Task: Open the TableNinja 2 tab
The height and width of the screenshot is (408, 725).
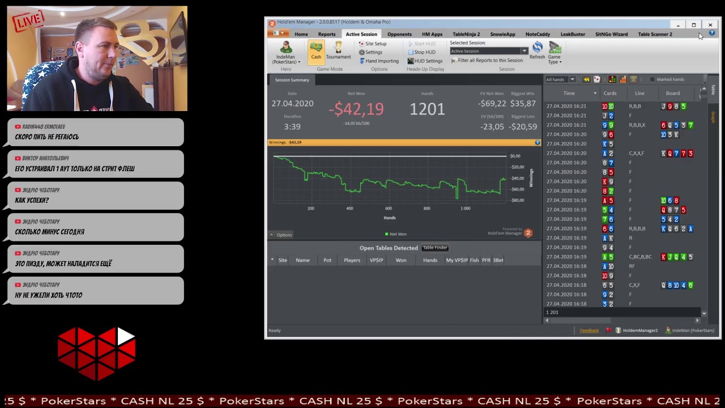Action: coord(466,34)
